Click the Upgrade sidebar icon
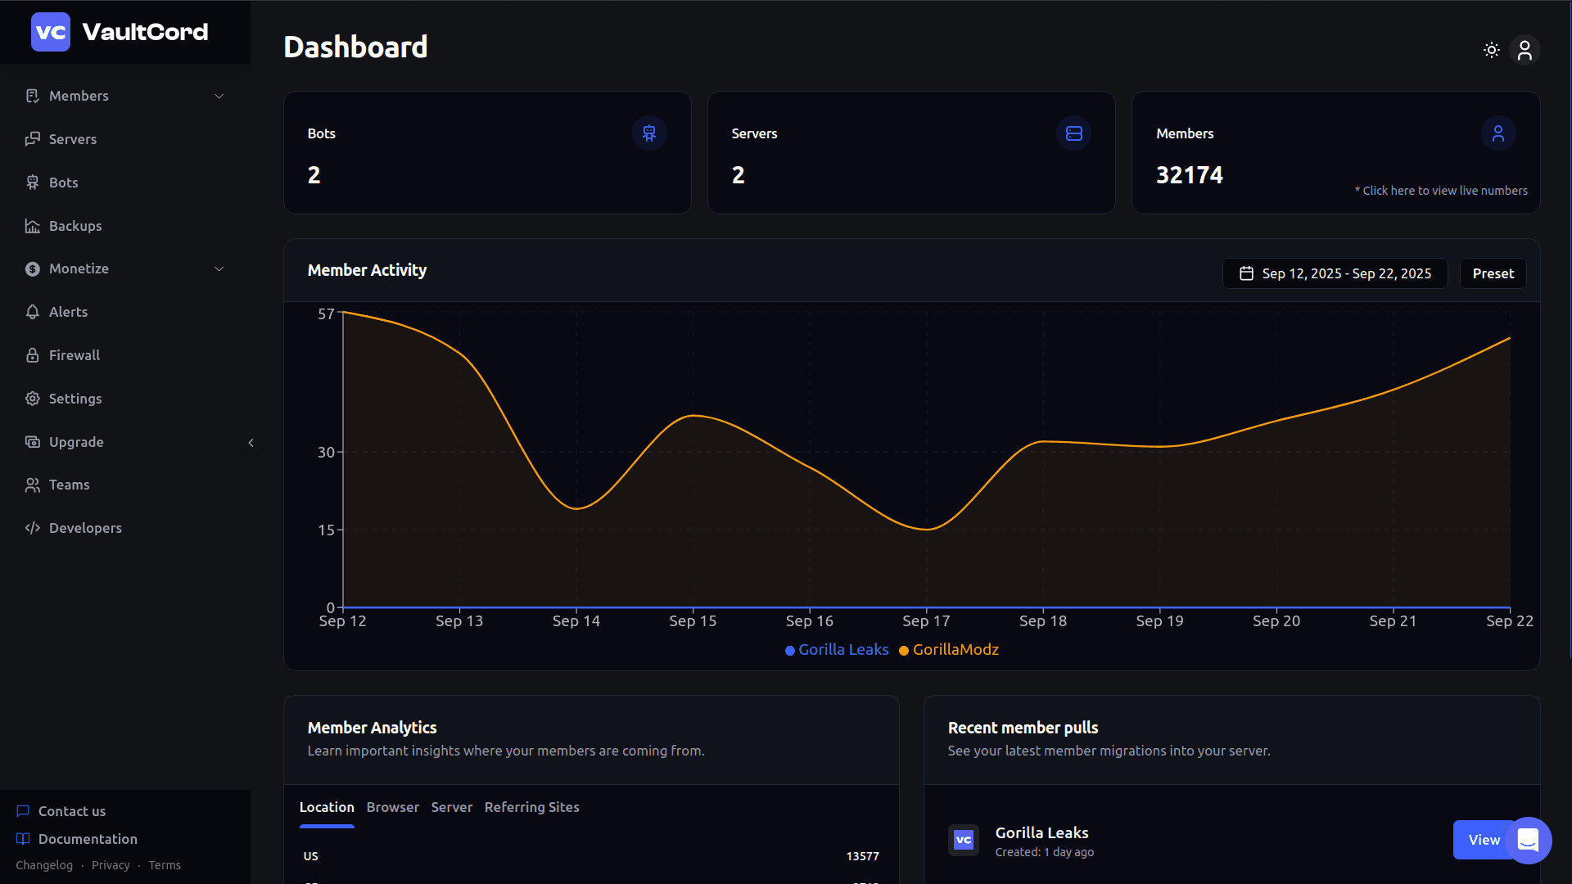Image resolution: width=1572 pixels, height=884 pixels. point(33,442)
